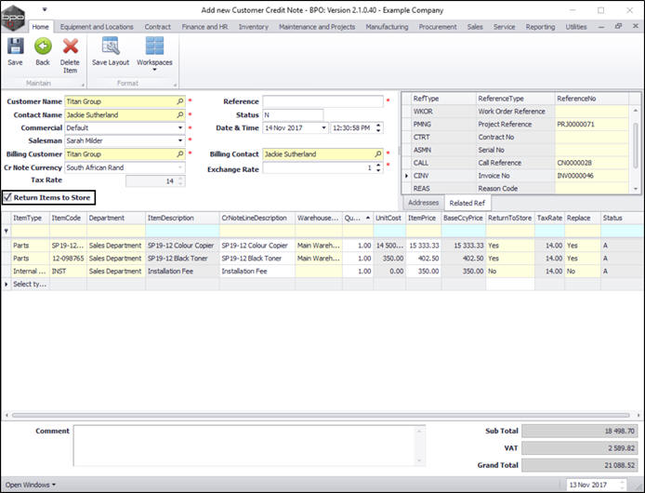This screenshot has height=493, width=645.
Task: Open the Contract ribbon tab
Action: (x=158, y=27)
